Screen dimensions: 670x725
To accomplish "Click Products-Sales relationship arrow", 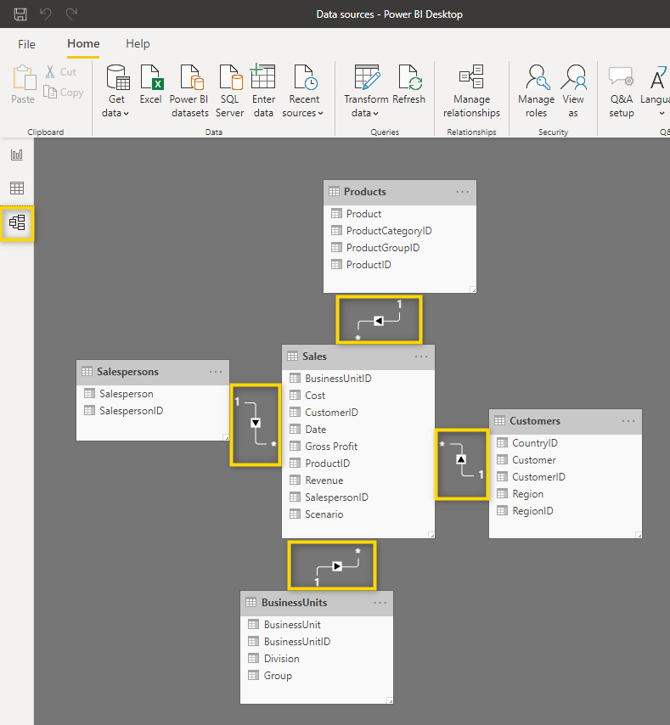I will [379, 321].
